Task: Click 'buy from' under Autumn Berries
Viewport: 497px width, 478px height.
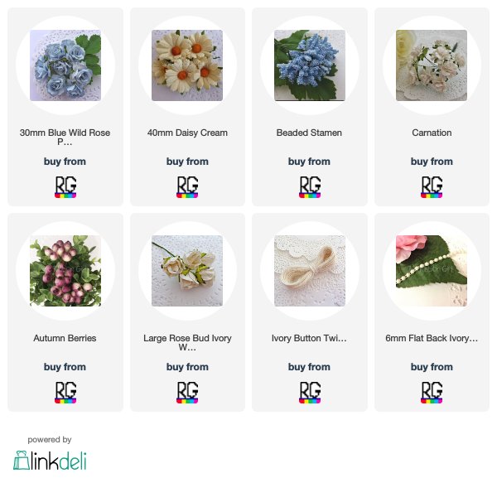Action: 65,367
